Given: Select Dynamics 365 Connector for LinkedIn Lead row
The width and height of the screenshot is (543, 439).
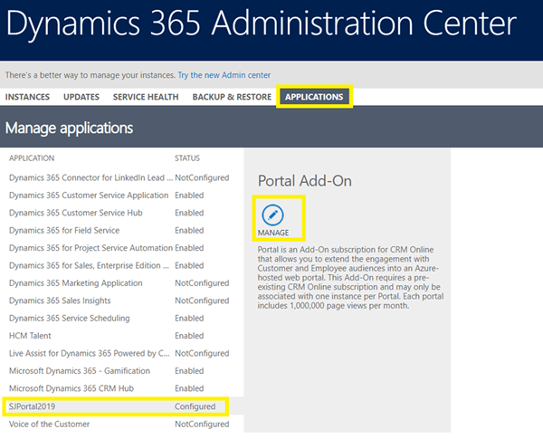Looking at the screenshot, I should 89,177.
